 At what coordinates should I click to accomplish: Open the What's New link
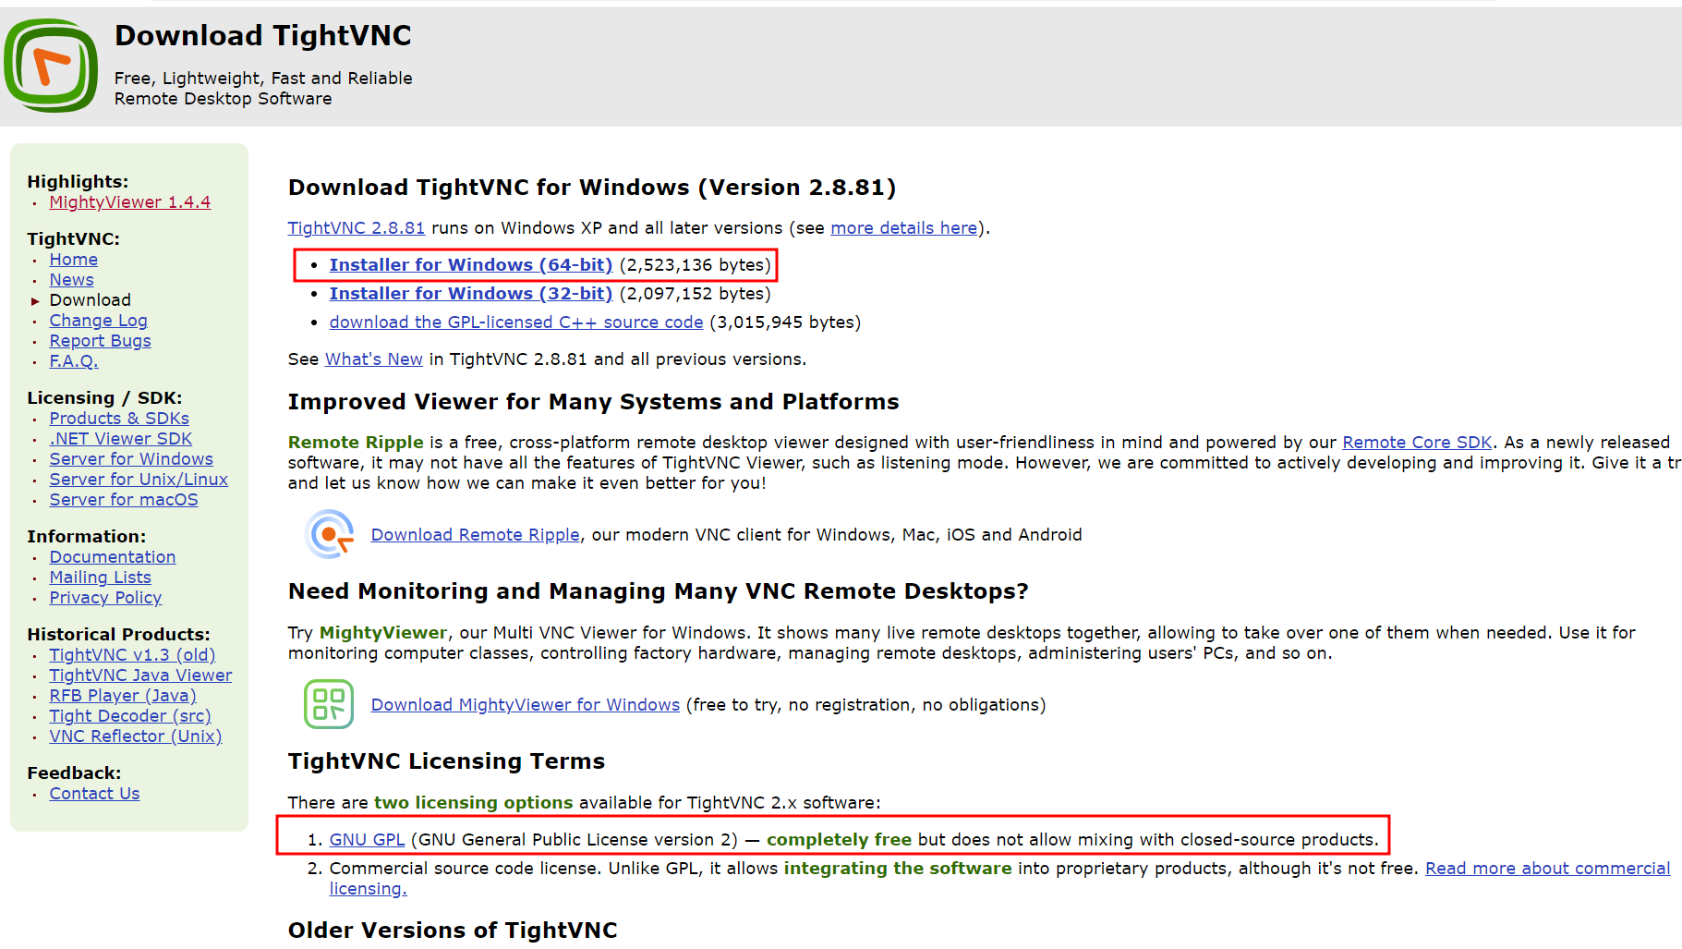374,359
